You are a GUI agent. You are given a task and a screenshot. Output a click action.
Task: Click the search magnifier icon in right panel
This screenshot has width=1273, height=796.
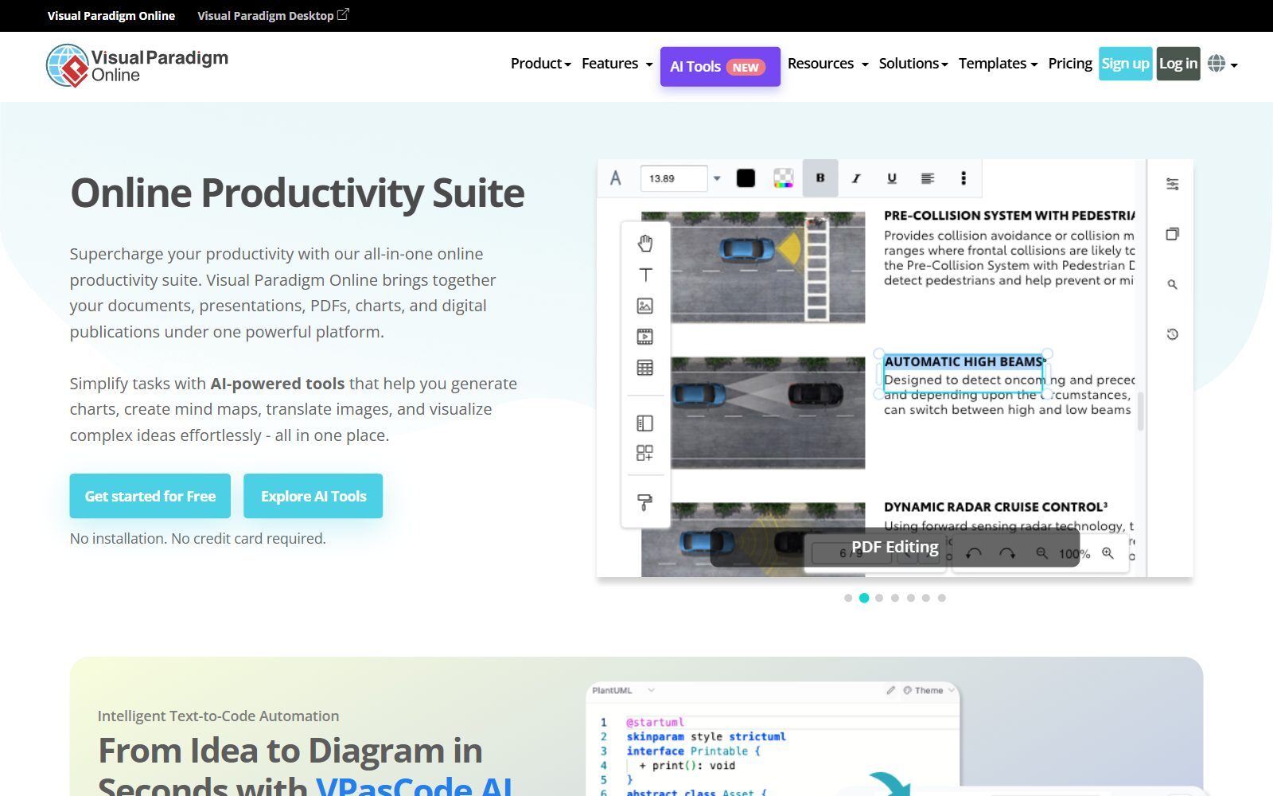click(1173, 284)
